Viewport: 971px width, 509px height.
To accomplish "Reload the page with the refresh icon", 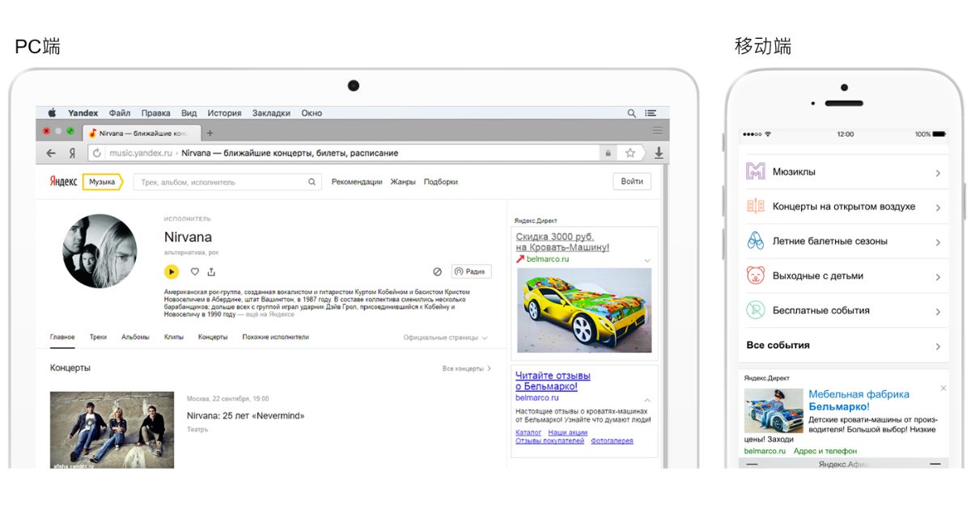I will pyautogui.click(x=97, y=153).
